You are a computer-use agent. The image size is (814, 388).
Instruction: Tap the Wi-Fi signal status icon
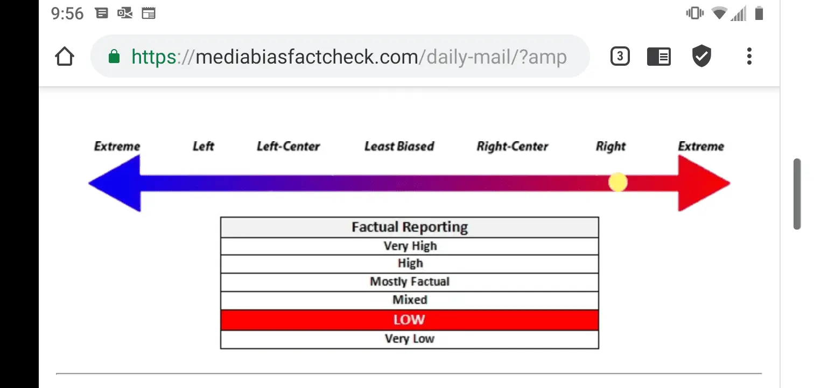click(x=719, y=13)
